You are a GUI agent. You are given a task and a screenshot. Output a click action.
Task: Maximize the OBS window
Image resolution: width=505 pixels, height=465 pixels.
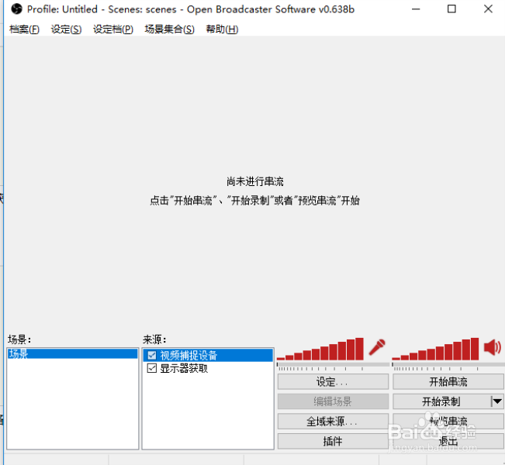pyautogui.click(x=451, y=9)
